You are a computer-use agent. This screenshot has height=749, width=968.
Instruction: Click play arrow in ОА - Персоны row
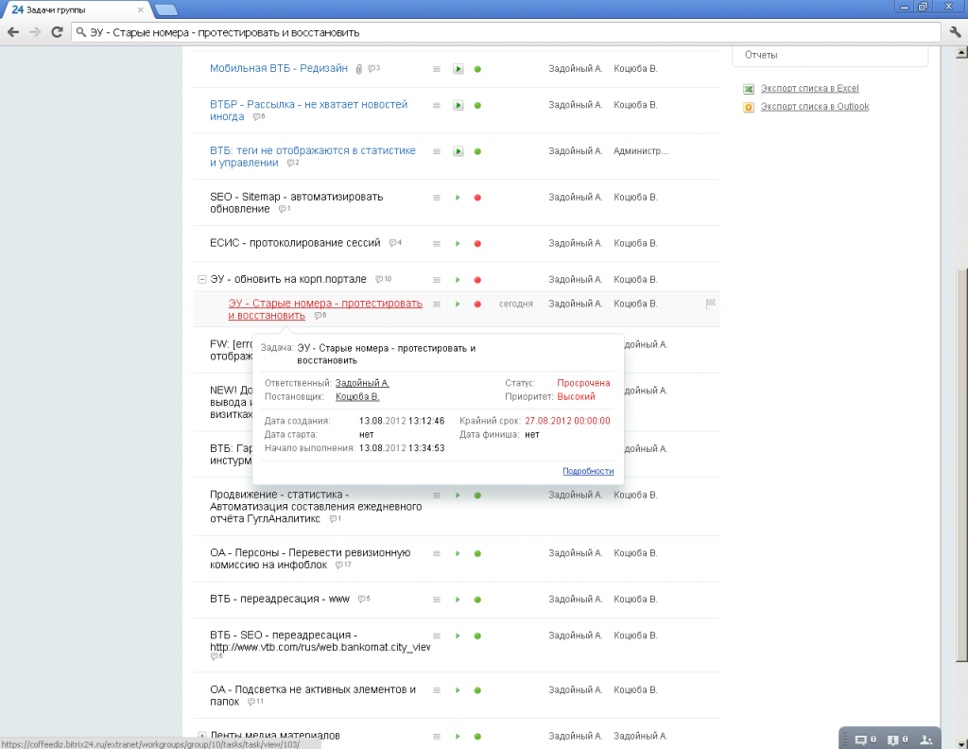pyautogui.click(x=458, y=554)
